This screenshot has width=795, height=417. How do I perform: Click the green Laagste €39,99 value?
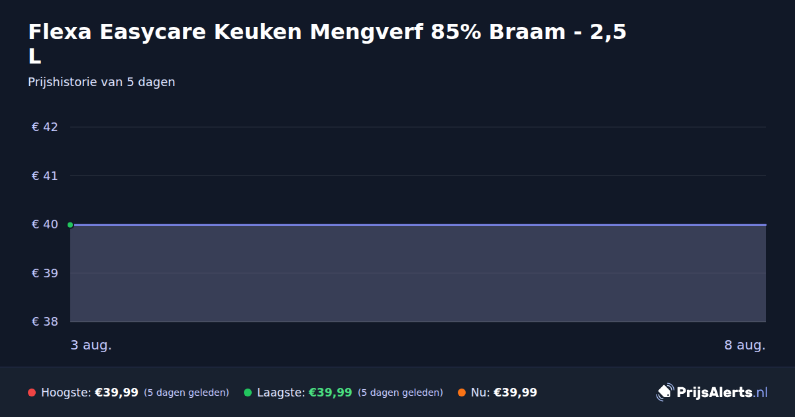[x=331, y=393]
